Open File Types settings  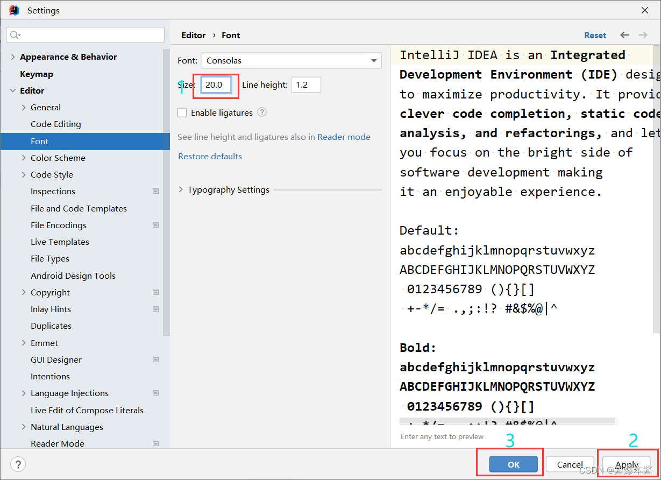pos(50,258)
